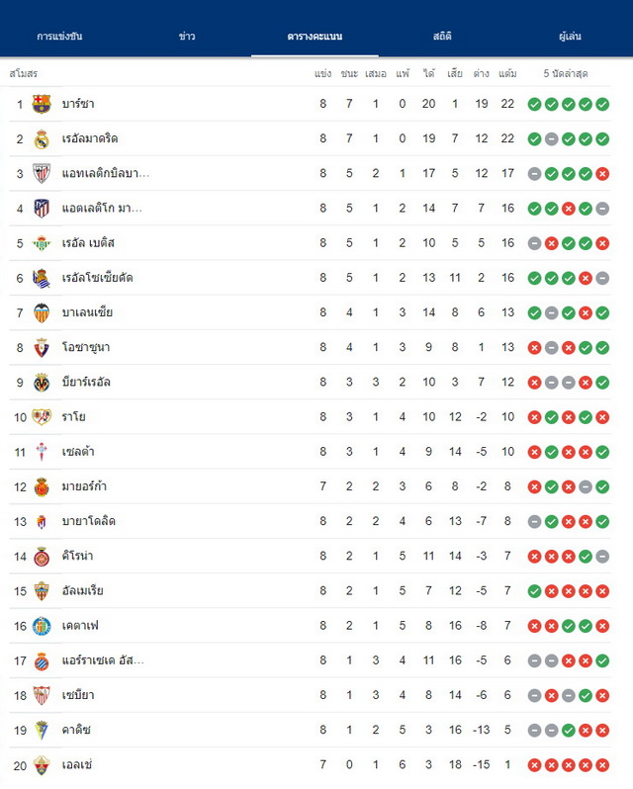
Task: Open the การแข่งขัน tab
Action: (x=59, y=37)
